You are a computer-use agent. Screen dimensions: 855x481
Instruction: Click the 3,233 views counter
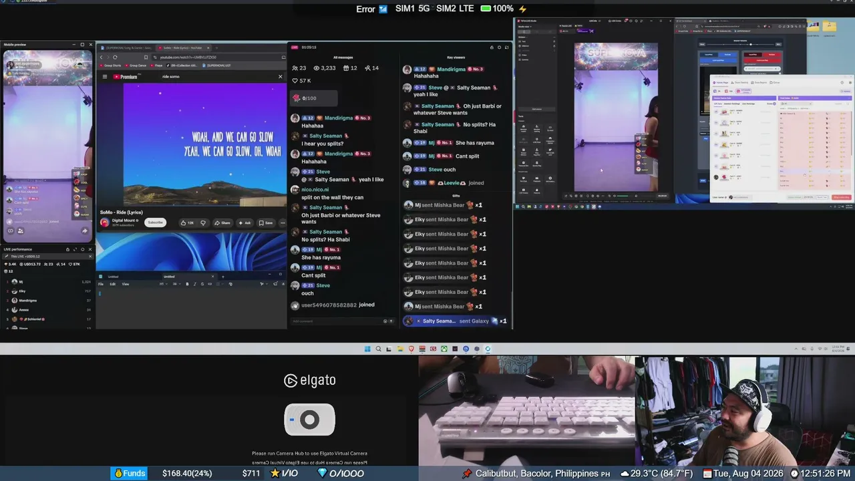click(325, 68)
